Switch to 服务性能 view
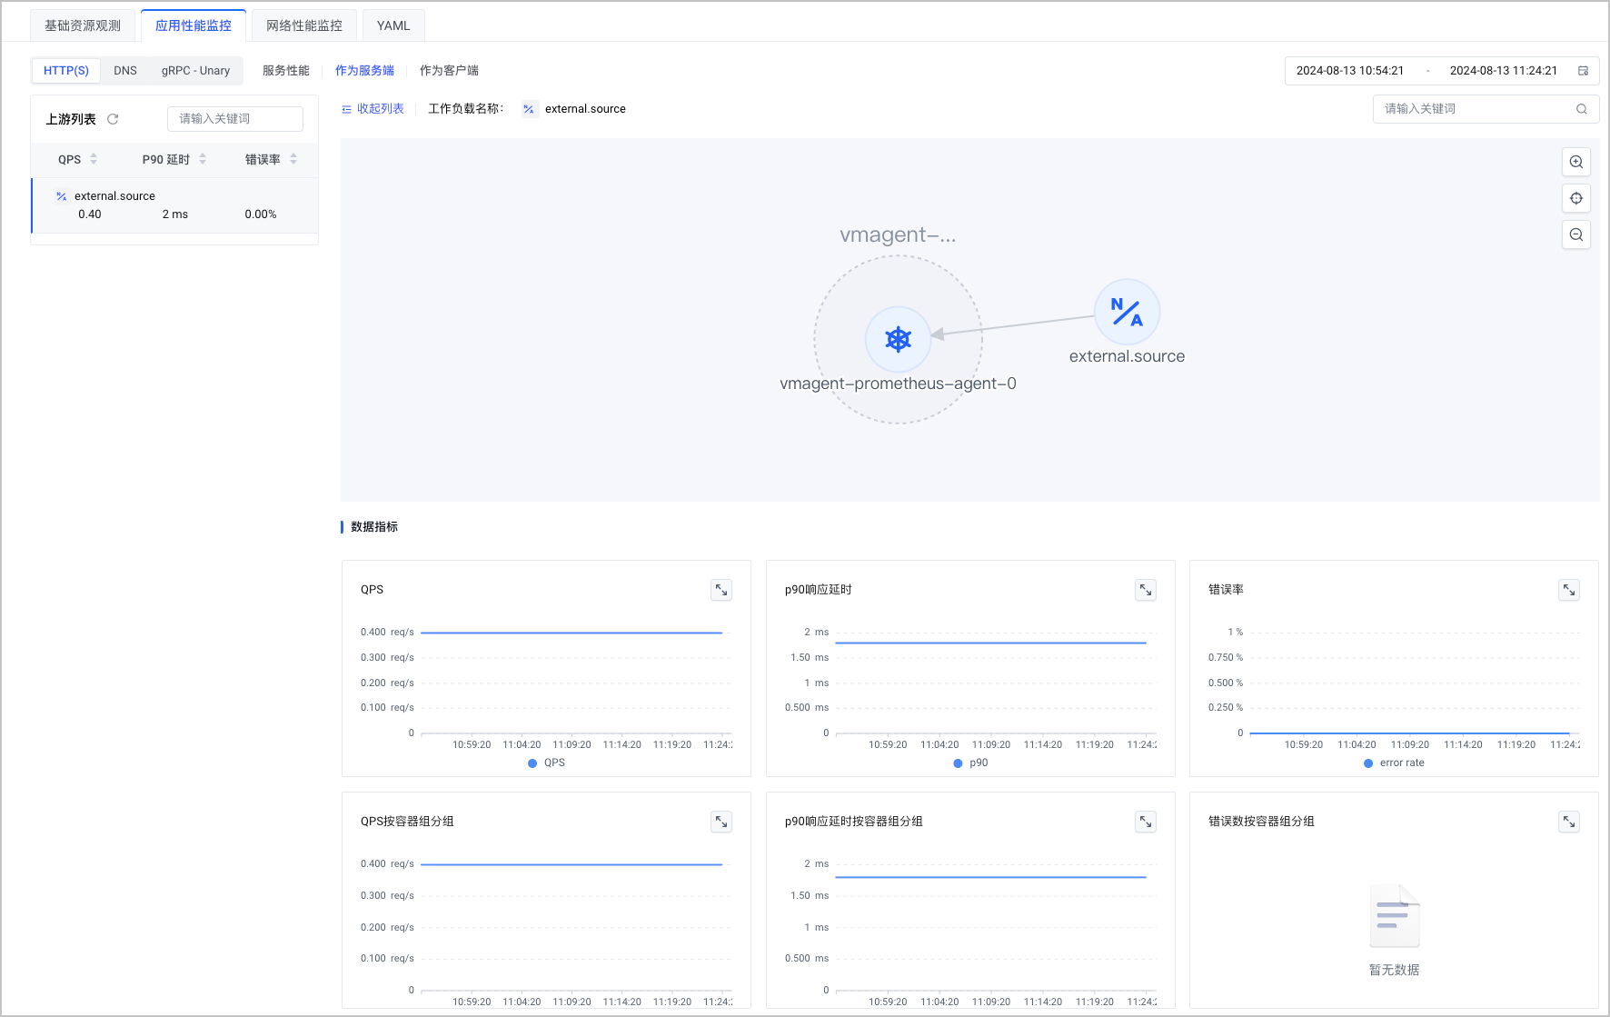Image resolution: width=1610 pixels, height=1017 pixels. 286,71
